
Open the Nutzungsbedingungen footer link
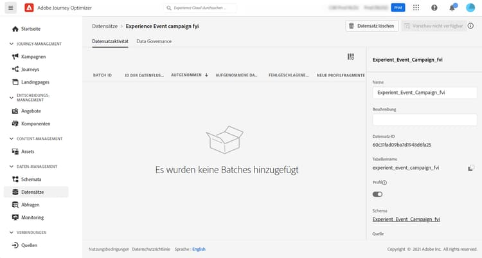coord(109,250)
